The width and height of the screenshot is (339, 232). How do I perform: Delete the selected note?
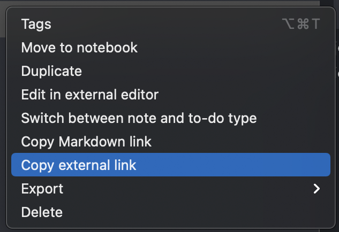171,212
